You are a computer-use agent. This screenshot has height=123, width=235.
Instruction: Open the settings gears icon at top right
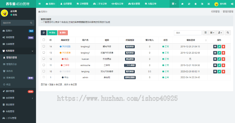coord(232,4)
